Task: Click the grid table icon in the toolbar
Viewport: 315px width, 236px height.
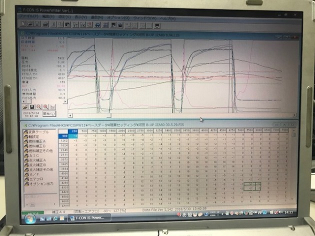Action: 105,25
